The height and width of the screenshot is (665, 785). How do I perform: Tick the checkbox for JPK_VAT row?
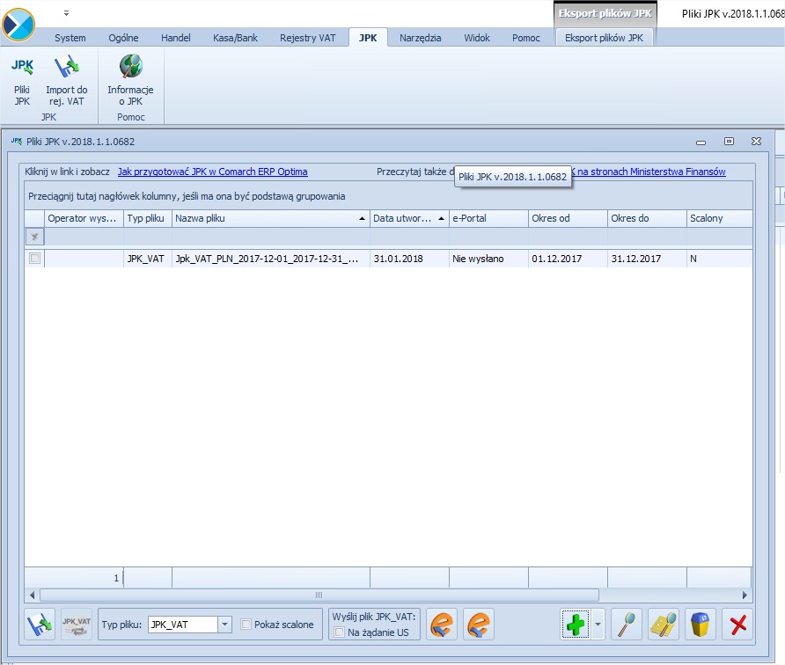coord(34,259)
